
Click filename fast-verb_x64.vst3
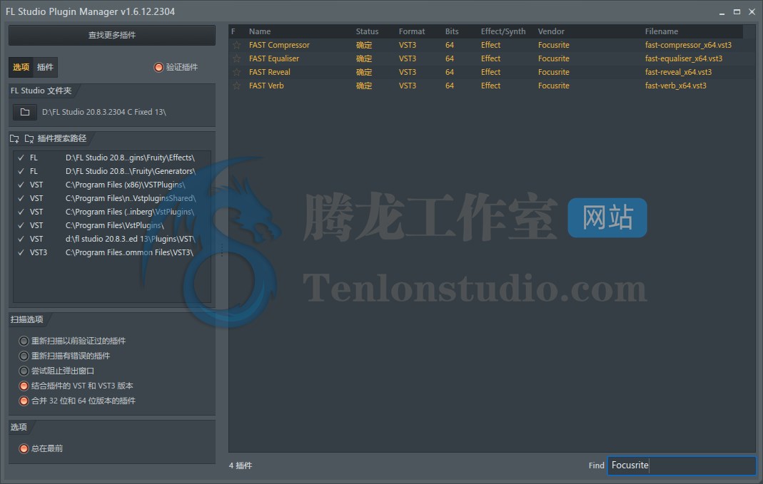(675, 86)
